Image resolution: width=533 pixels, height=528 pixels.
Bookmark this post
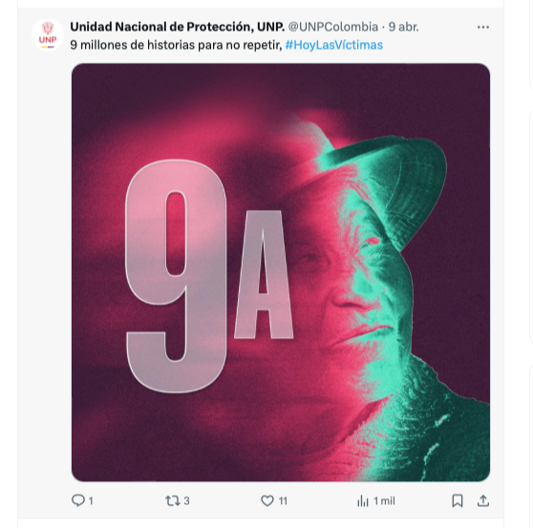coord(458,501)
